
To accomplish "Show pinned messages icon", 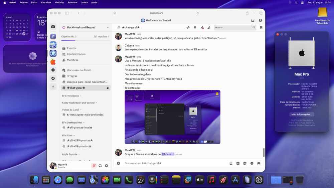I will [202, 27].
